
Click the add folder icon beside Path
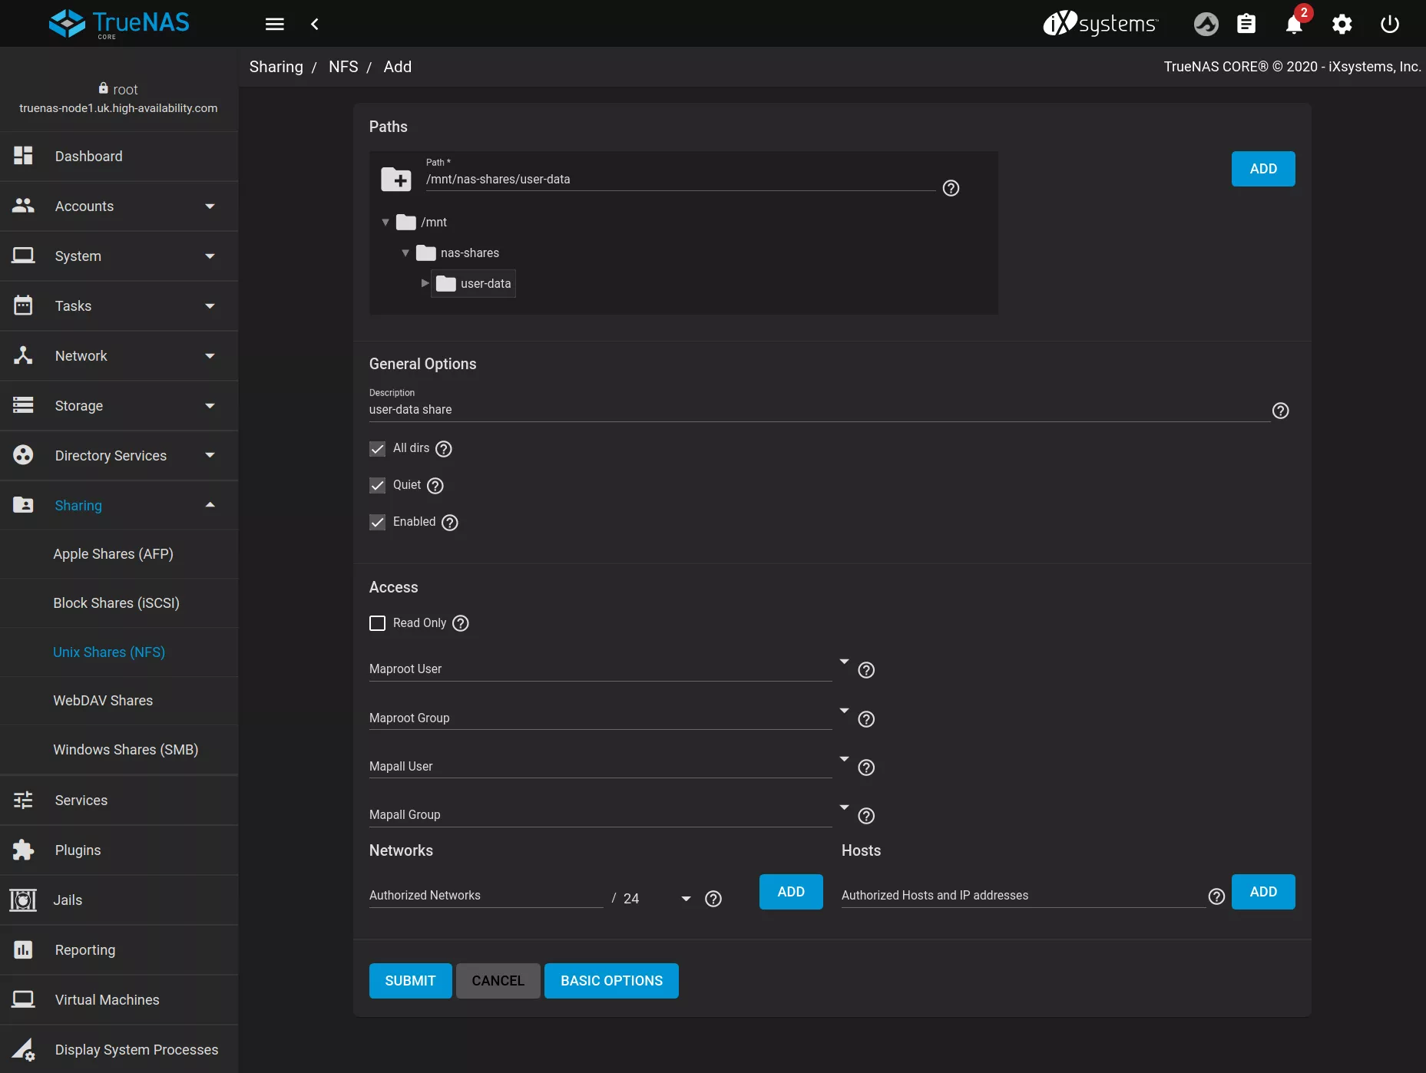tap(396, 180)
